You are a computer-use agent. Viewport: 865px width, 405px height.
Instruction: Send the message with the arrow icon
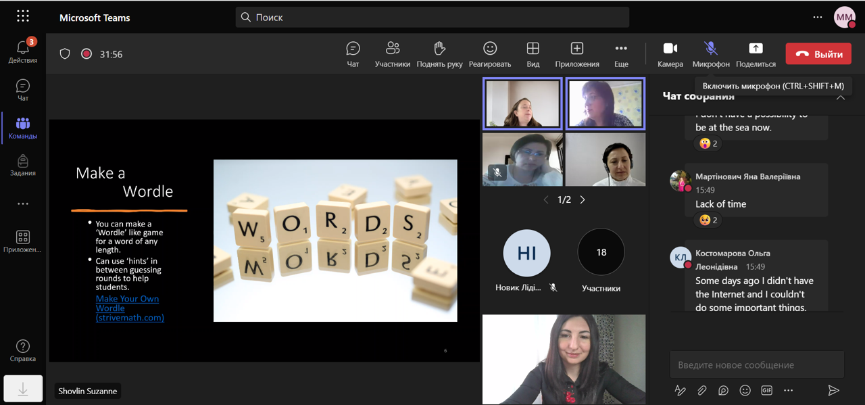pos(834,390)
